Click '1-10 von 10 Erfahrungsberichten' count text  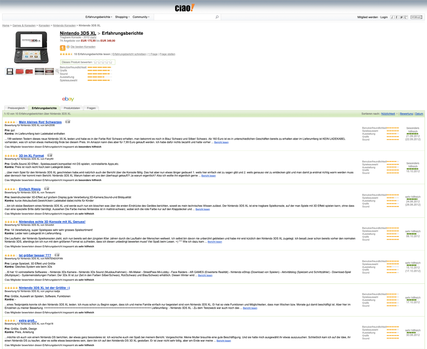[x=37, y=114]
